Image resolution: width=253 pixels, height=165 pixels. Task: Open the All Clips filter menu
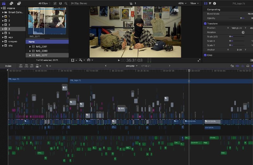[44, 3]
